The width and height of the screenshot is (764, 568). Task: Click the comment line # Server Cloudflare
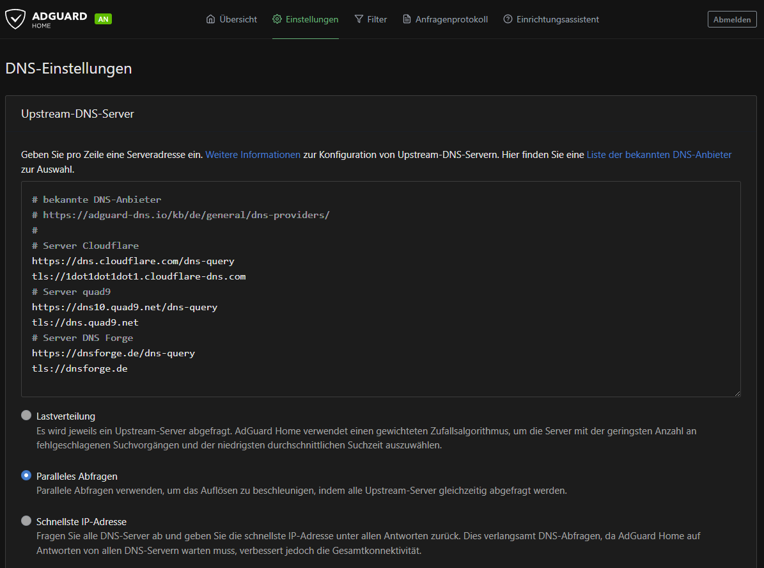[x=85, y=246]
